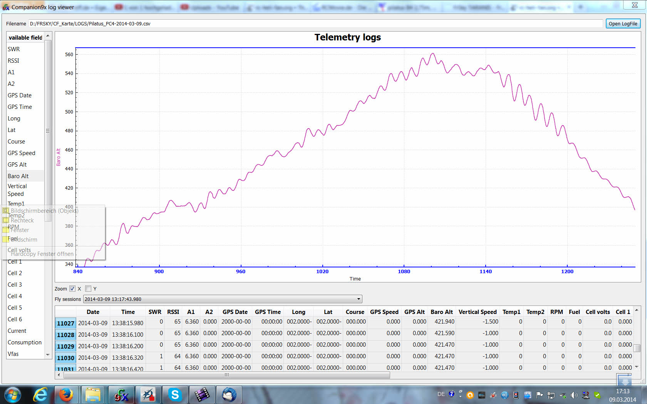Click the Companion9x icon in title bar
The height and width of the screenshot is (404, 647).
pyautogui.click(x=6, y=7)
